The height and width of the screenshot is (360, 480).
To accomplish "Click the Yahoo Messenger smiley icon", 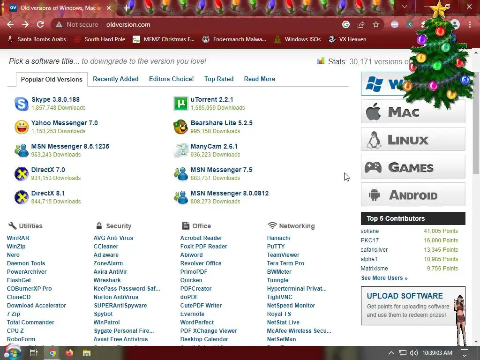I will (22, 127).
